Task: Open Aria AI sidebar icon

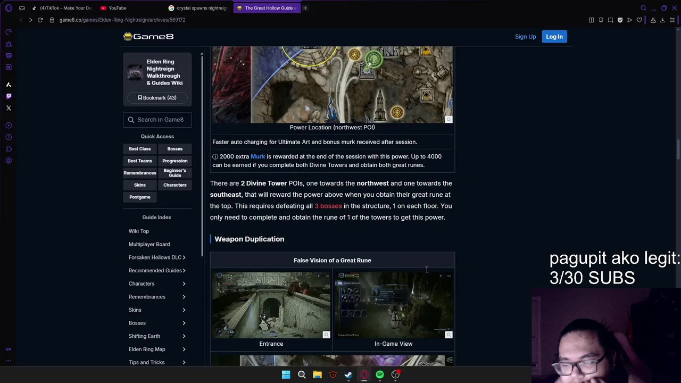Action: (9, 85)
